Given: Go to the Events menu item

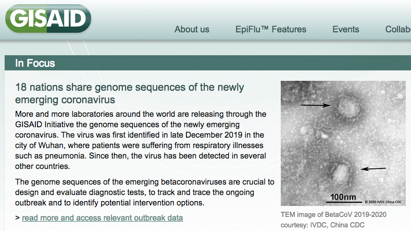Looking at the screenshot, I should pyautogui.click(x=346, y=29).
